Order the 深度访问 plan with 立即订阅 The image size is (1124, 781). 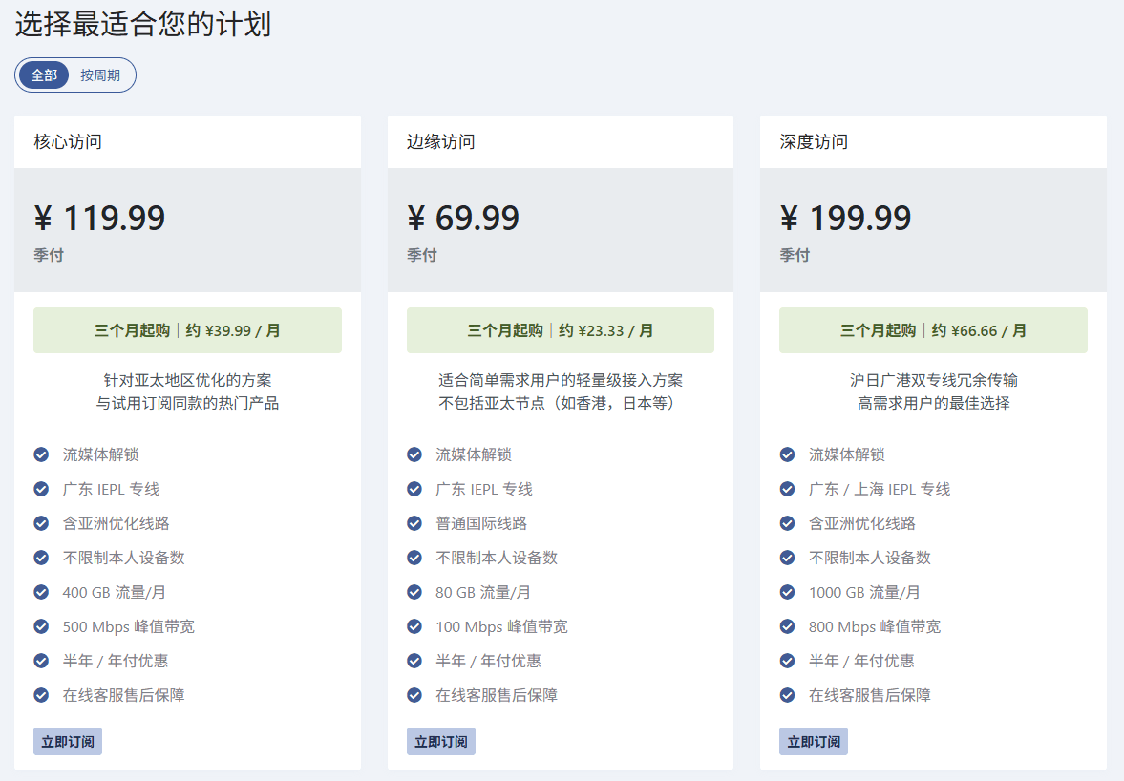coord(814,742)
